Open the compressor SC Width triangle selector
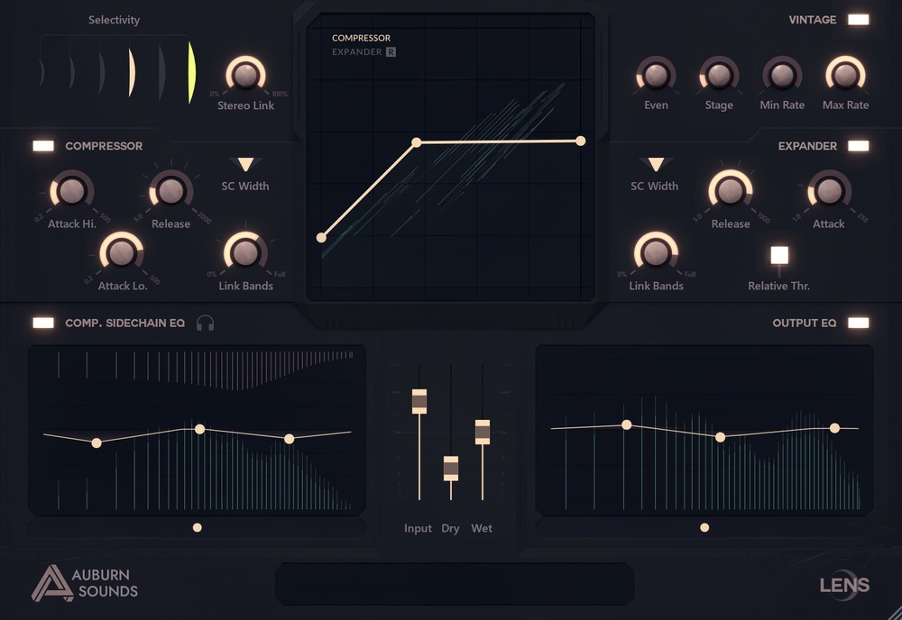902x620 pixels. click(245, 164)
